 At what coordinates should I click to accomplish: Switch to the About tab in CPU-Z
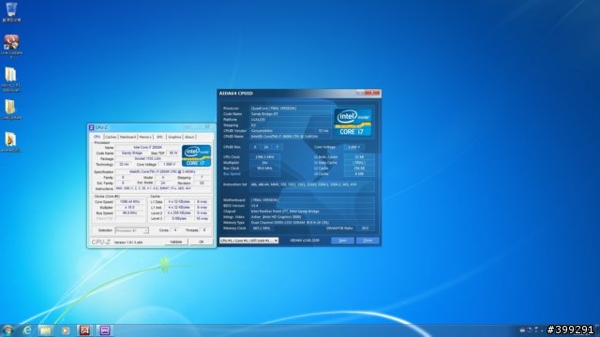tap(189, 137)
